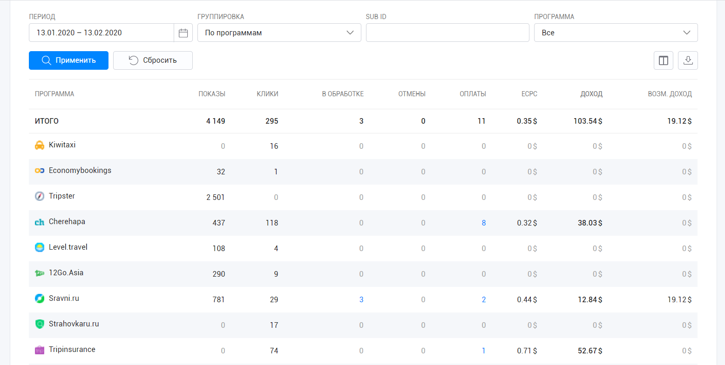Click the column settings icon
The width and height of the screenshot is (725, 365).
point(664,60)
